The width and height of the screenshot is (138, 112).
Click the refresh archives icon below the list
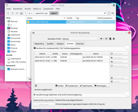point(36,86)
